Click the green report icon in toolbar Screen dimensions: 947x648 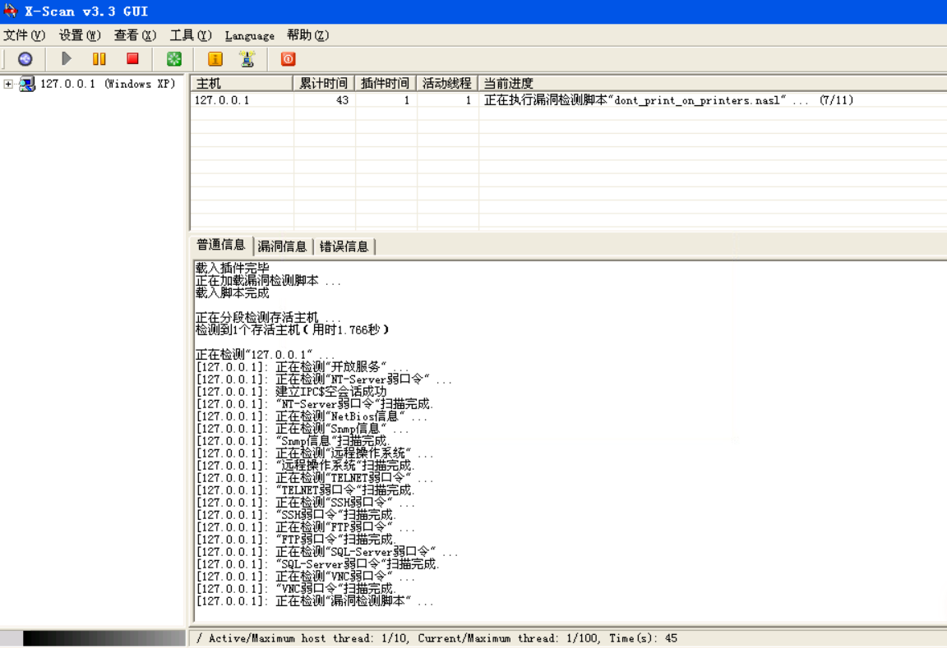click(174, 58)
